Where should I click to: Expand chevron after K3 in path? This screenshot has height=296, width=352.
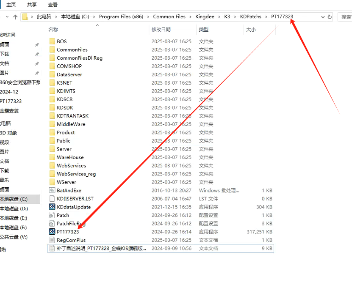click(x=235, y=17)
